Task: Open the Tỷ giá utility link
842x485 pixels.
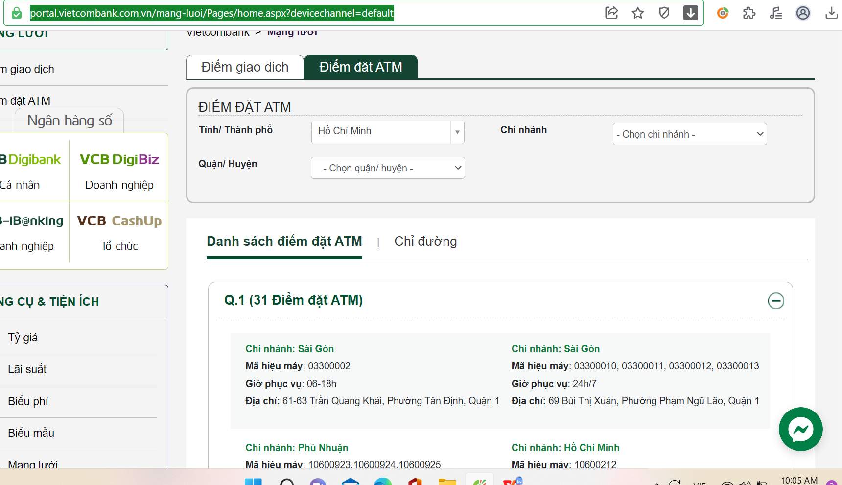Action: click(23, 338)
